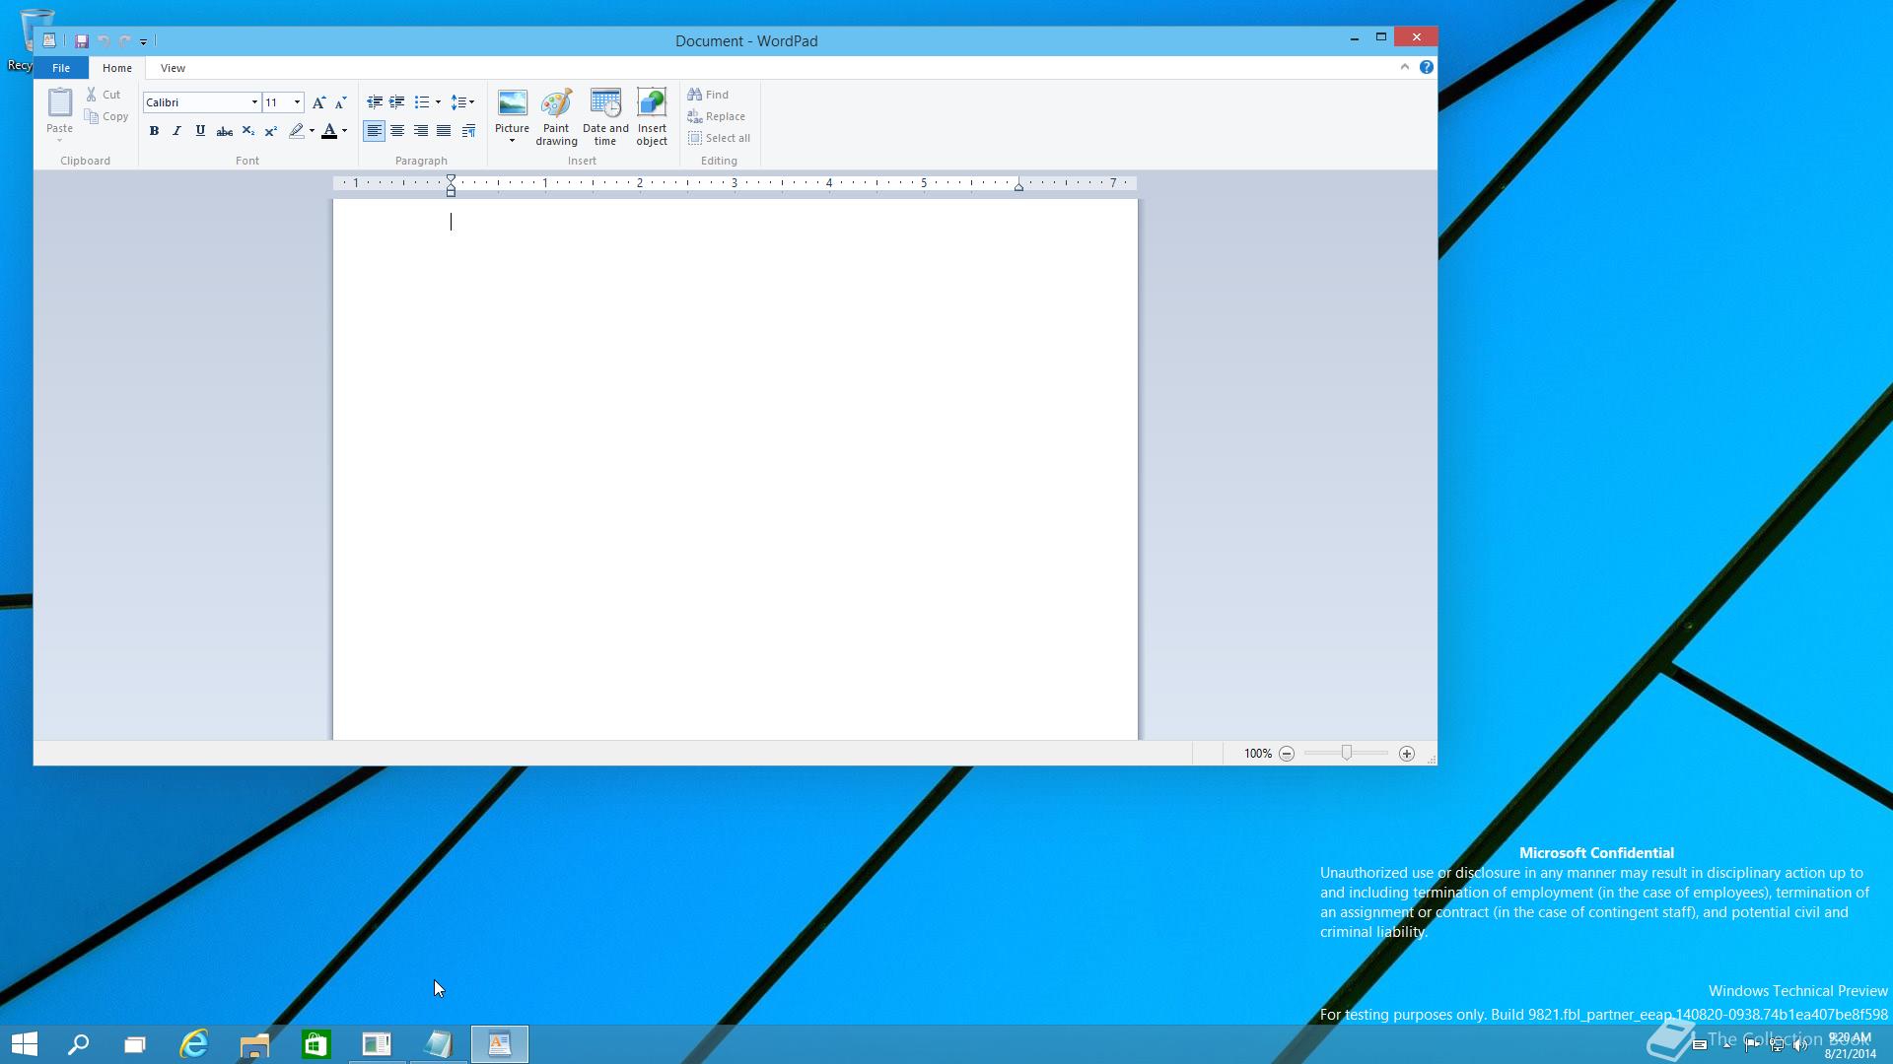The image size is (1893, 1064).
Task: Click the Save icon in quick access toolbar
Action: click(82, 40)
